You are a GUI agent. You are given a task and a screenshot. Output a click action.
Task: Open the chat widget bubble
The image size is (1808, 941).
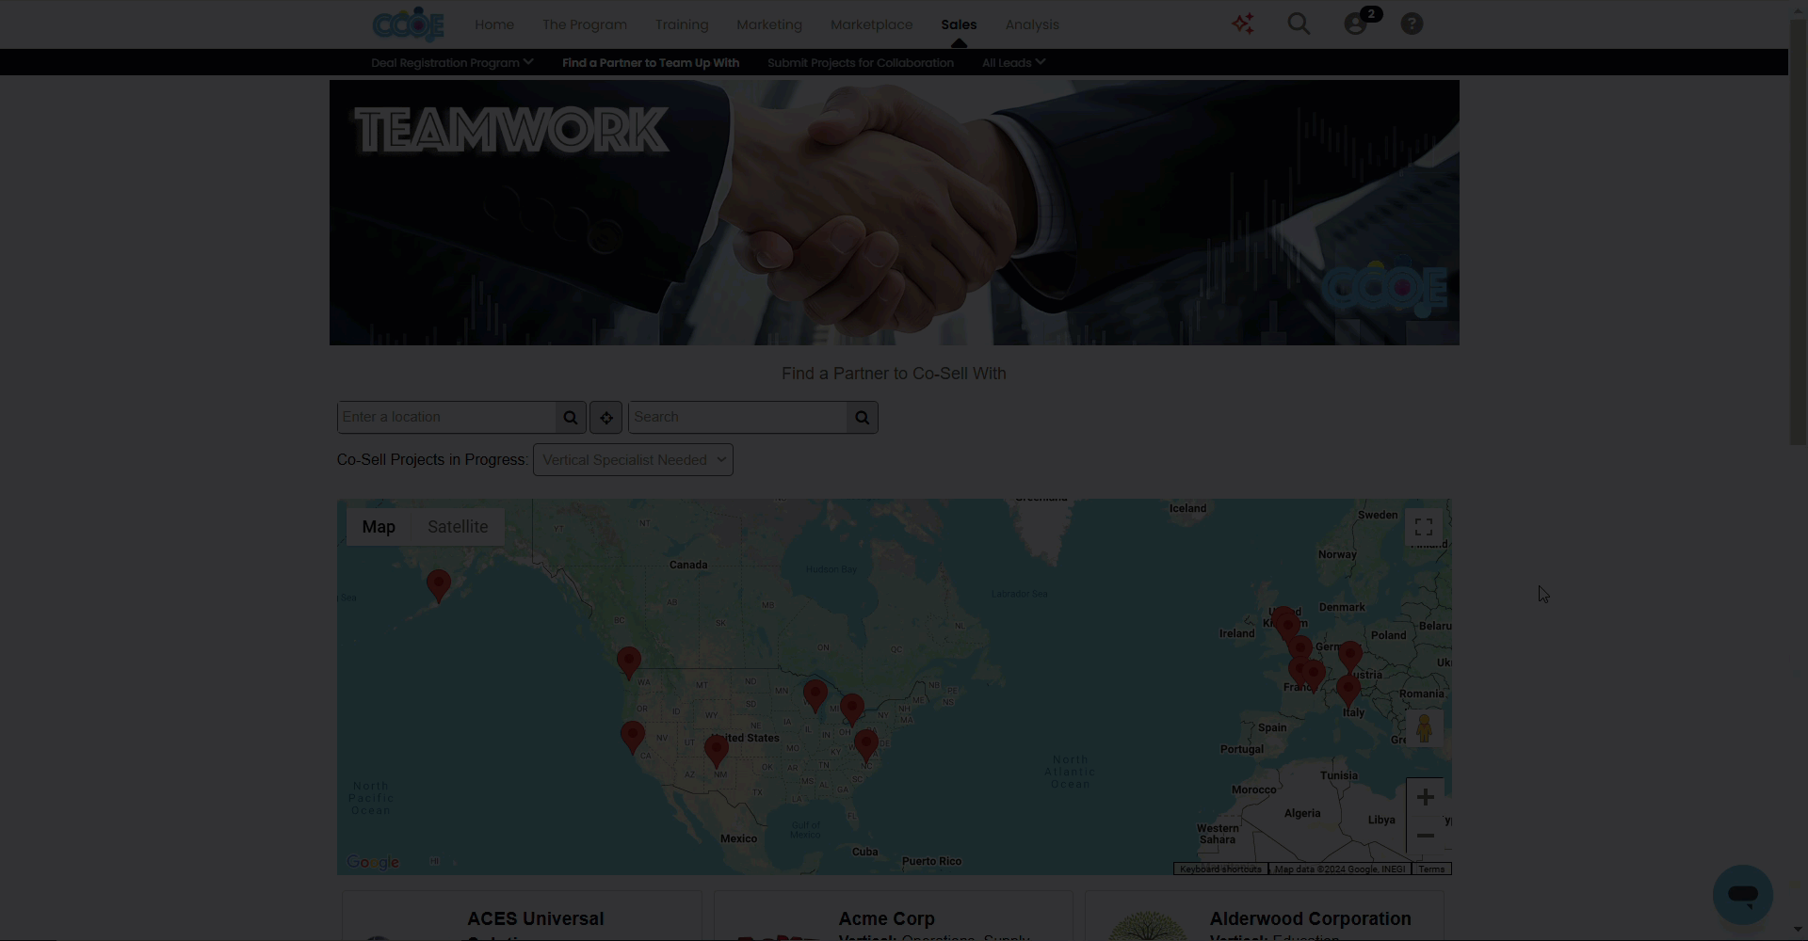[1743, 895]
